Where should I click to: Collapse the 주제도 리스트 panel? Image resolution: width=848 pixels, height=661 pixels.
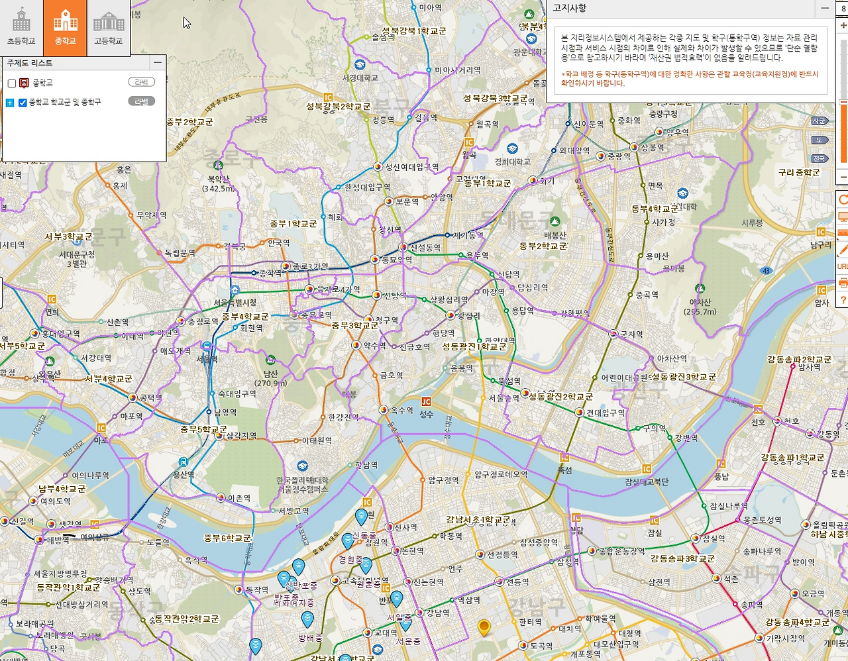coord(158,62)
